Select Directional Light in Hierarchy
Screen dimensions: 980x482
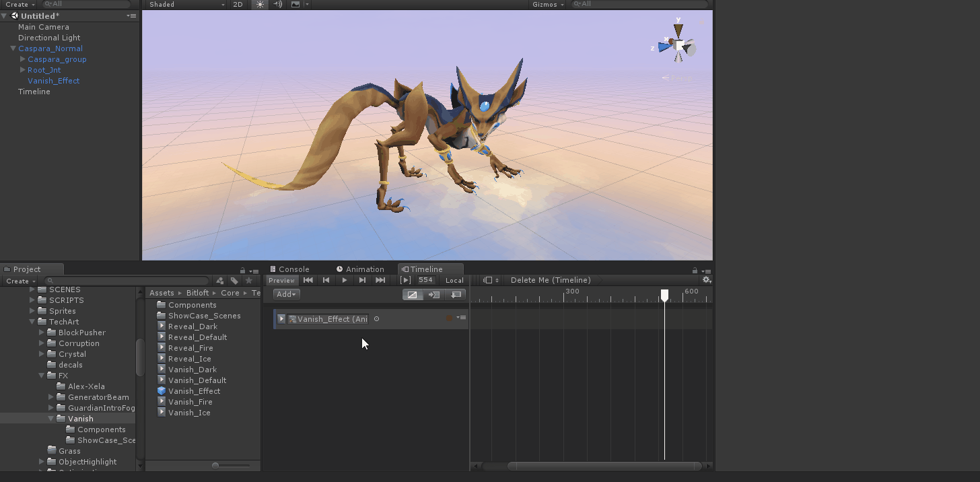48,38
